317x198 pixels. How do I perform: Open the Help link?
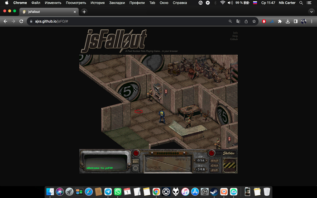(x=235, y=36)
